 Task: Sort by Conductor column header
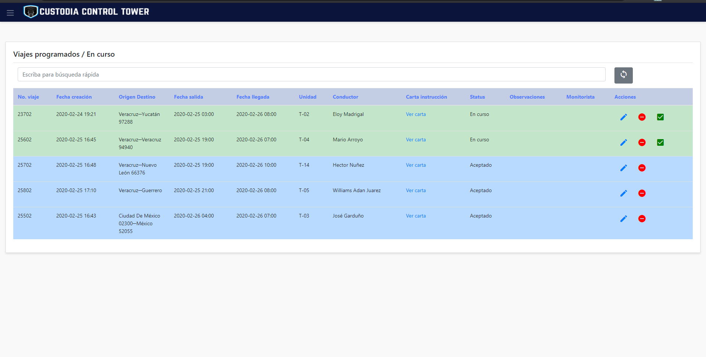point(345,97)
